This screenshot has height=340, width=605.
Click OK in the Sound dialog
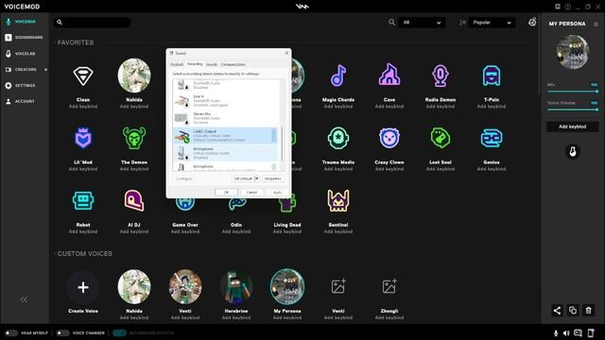(227, 192)
